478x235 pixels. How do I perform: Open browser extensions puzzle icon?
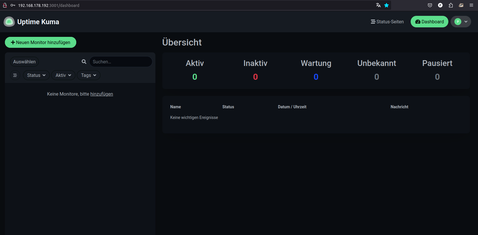(x=451, y=5)
